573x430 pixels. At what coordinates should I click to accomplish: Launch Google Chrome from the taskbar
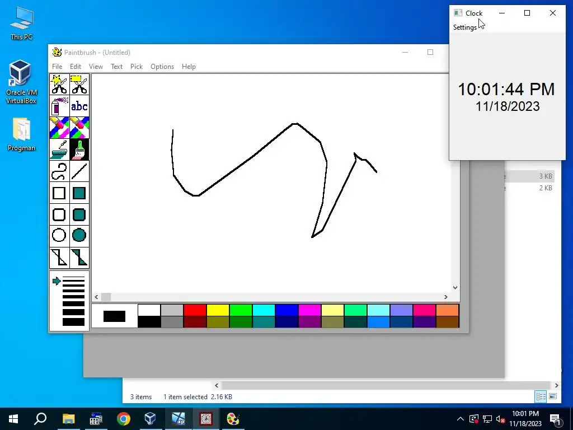pos(124,419)
